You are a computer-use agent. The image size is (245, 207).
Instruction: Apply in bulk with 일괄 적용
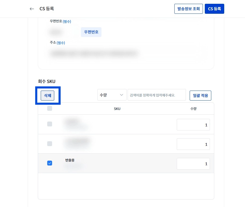[x=200, y=95]
